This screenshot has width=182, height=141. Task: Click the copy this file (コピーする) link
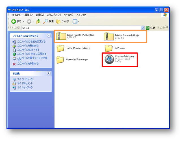(x=28, y=50)
